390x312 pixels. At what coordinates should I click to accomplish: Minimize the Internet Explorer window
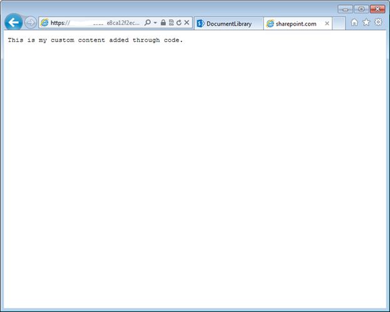(345, 9)
